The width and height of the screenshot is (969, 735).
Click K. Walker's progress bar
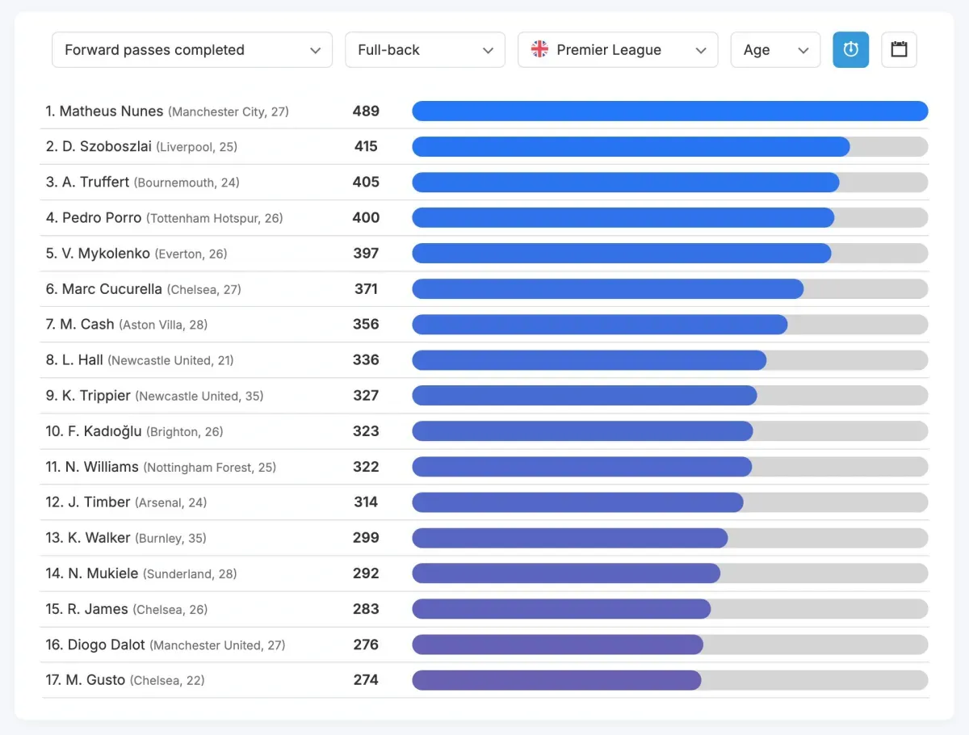coord(569,538)
